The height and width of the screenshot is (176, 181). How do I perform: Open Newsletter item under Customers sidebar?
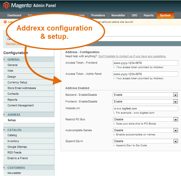pos(29,173)
